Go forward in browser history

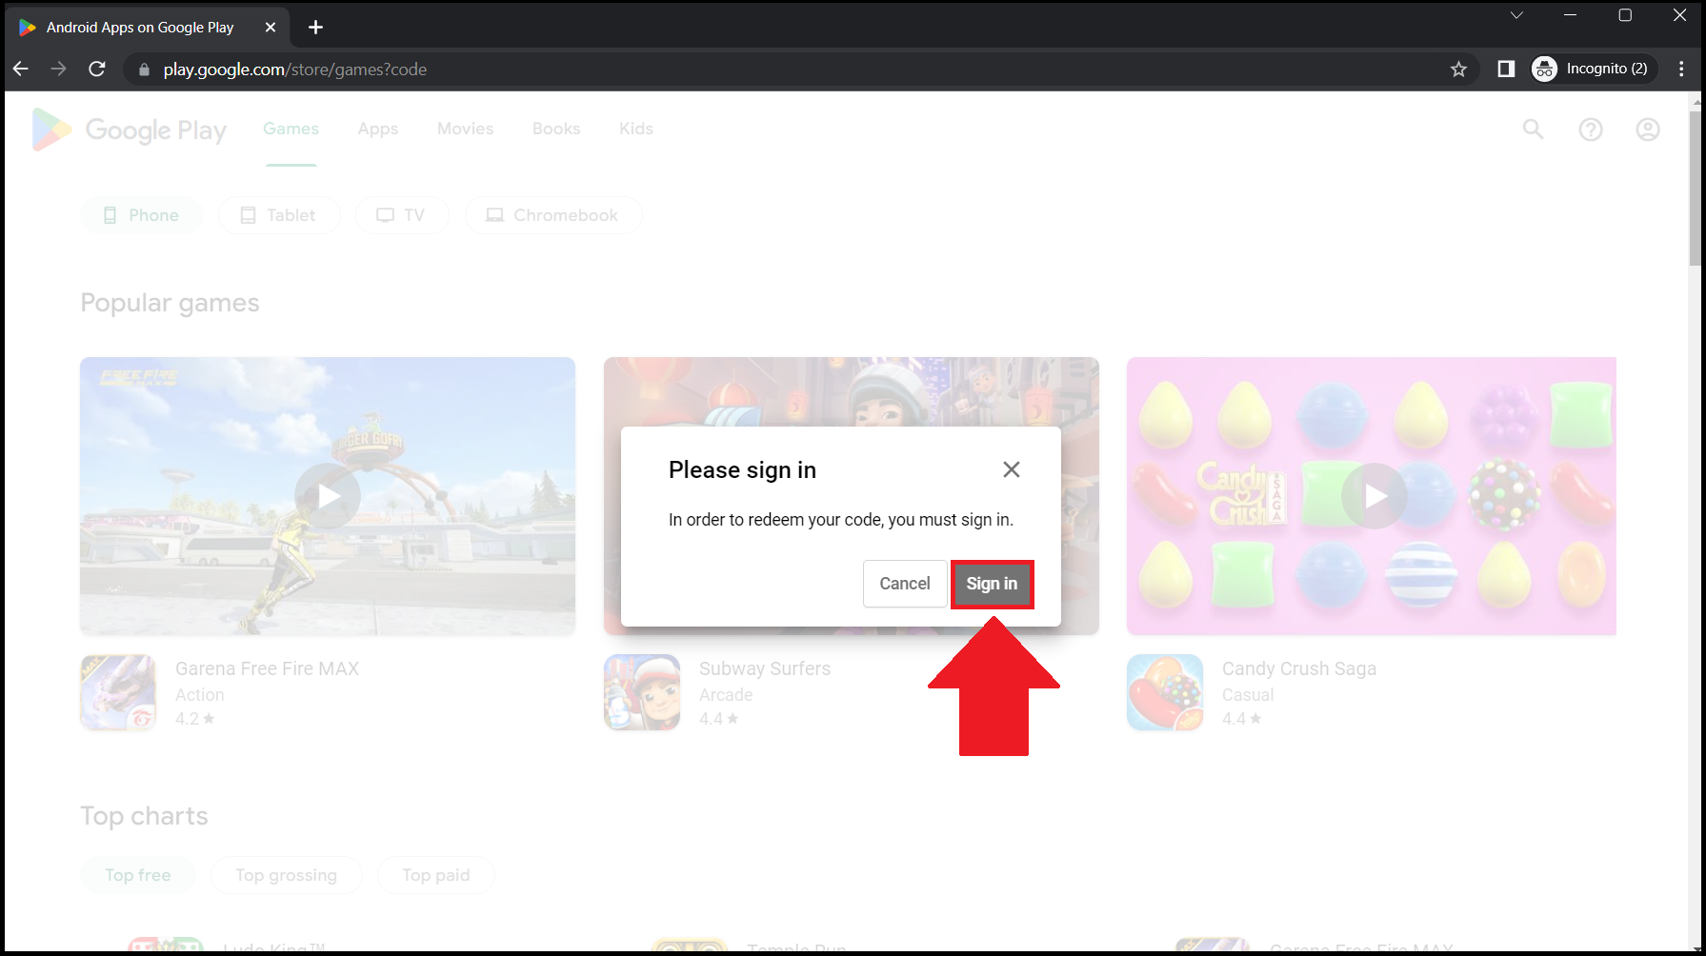tap(59, 69)
